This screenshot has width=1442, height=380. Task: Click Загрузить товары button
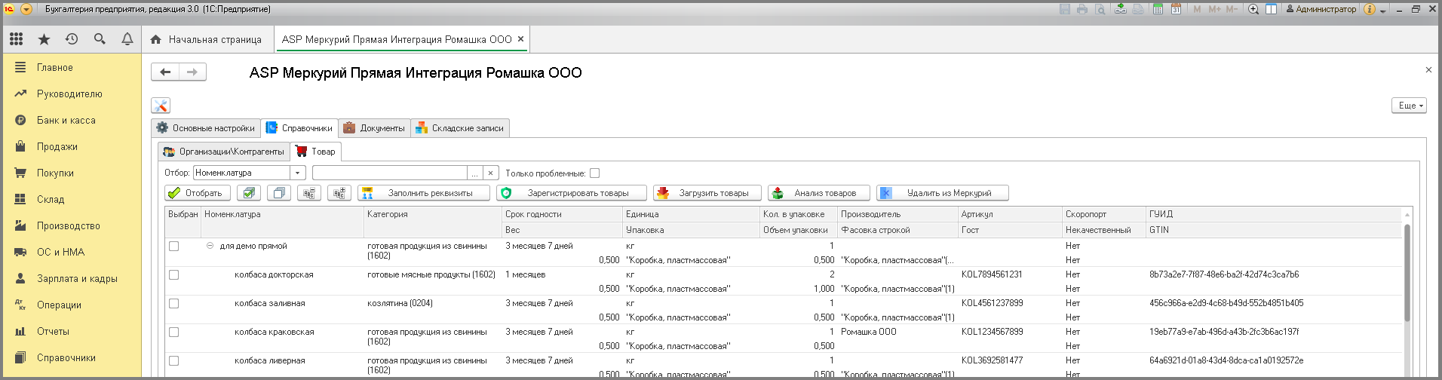point(707,193)
